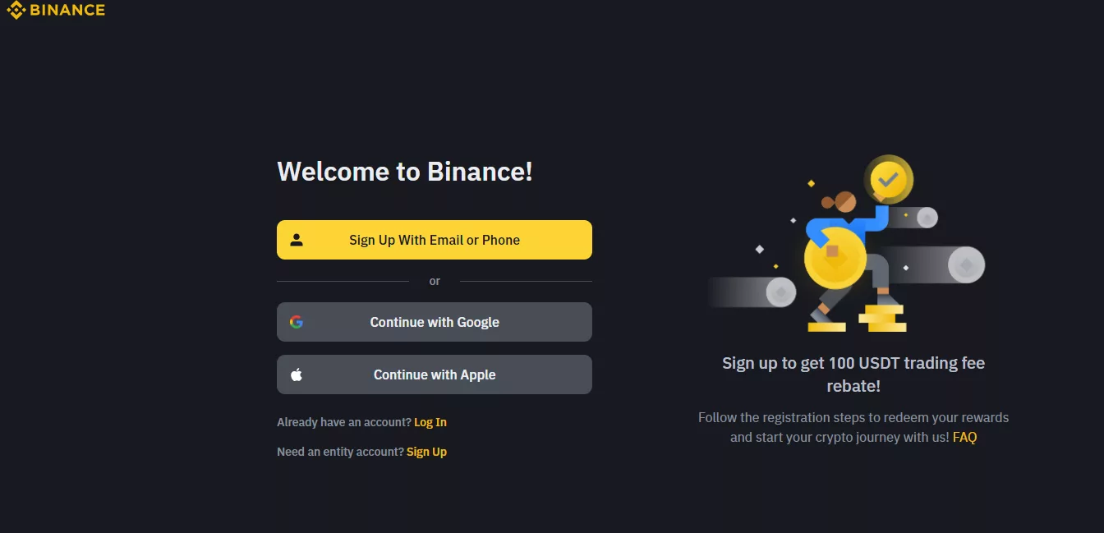Click the person icon on sign-up button
The image size is (1104, 533).
pos(297,240)
